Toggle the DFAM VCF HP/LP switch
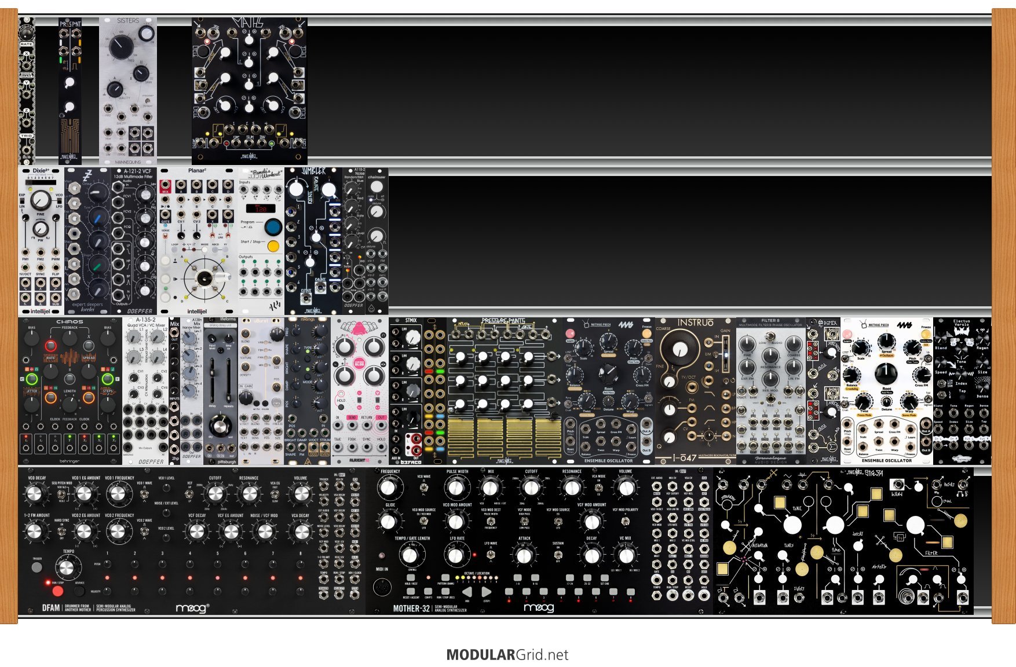Screen dimensions: 1016x667 click(x=189, y=494)
